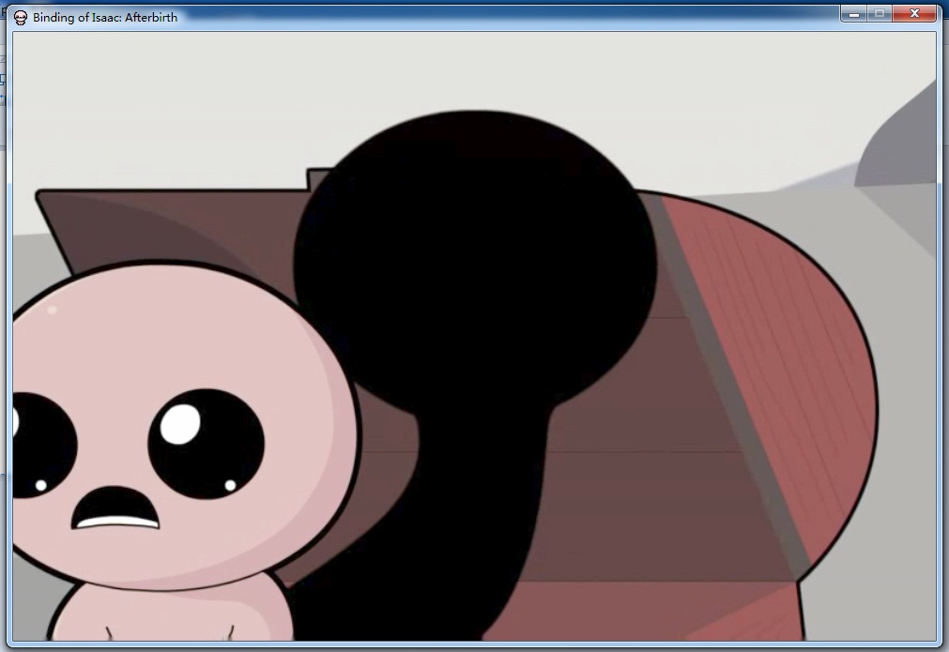Click the Isaac app icon in title bar
949x652 pixels.
[21, 18]
